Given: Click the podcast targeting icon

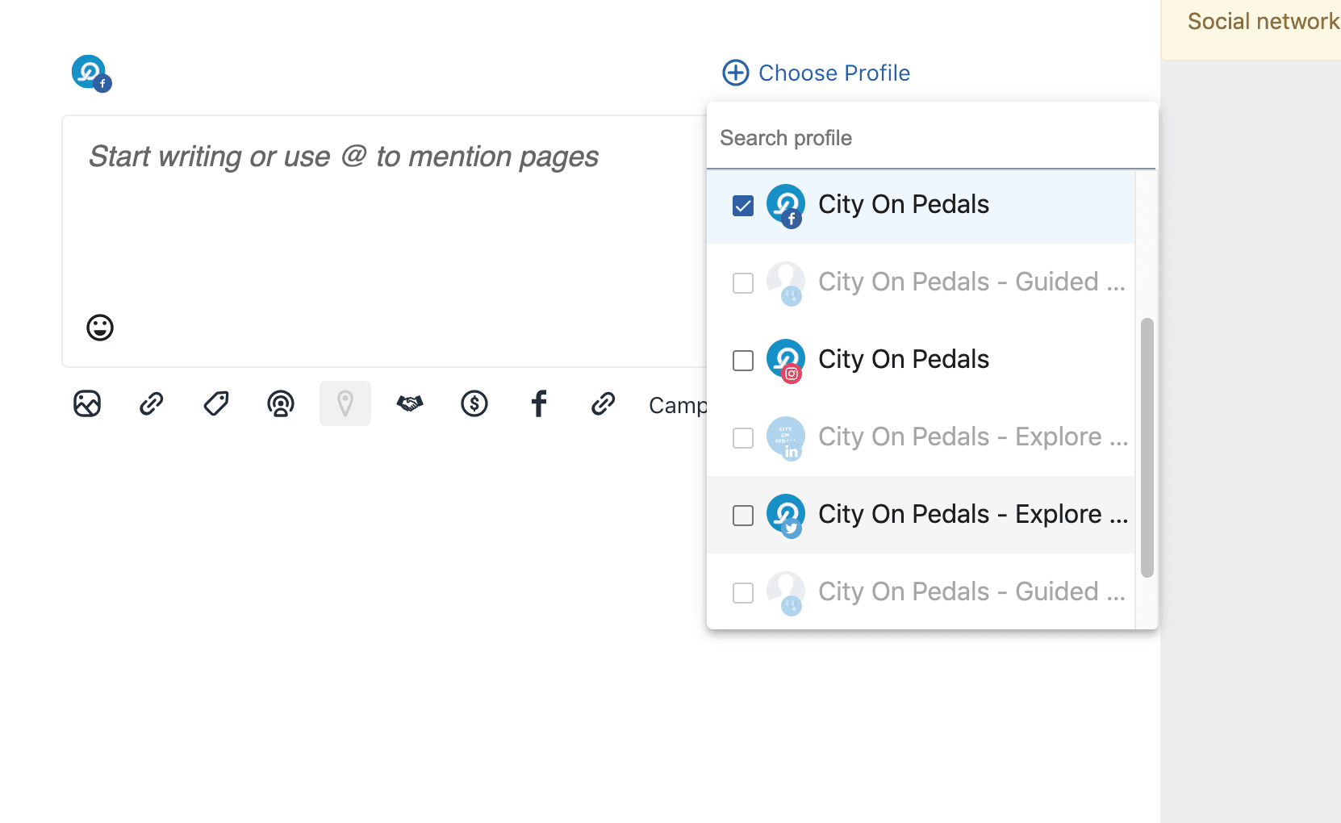Looking at the screenshot, I should coord(281,403).
